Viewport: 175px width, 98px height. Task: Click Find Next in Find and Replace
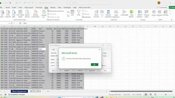tap(92, 70)
